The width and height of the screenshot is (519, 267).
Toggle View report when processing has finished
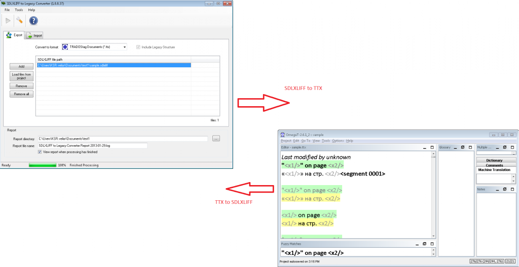pos(40,152)
